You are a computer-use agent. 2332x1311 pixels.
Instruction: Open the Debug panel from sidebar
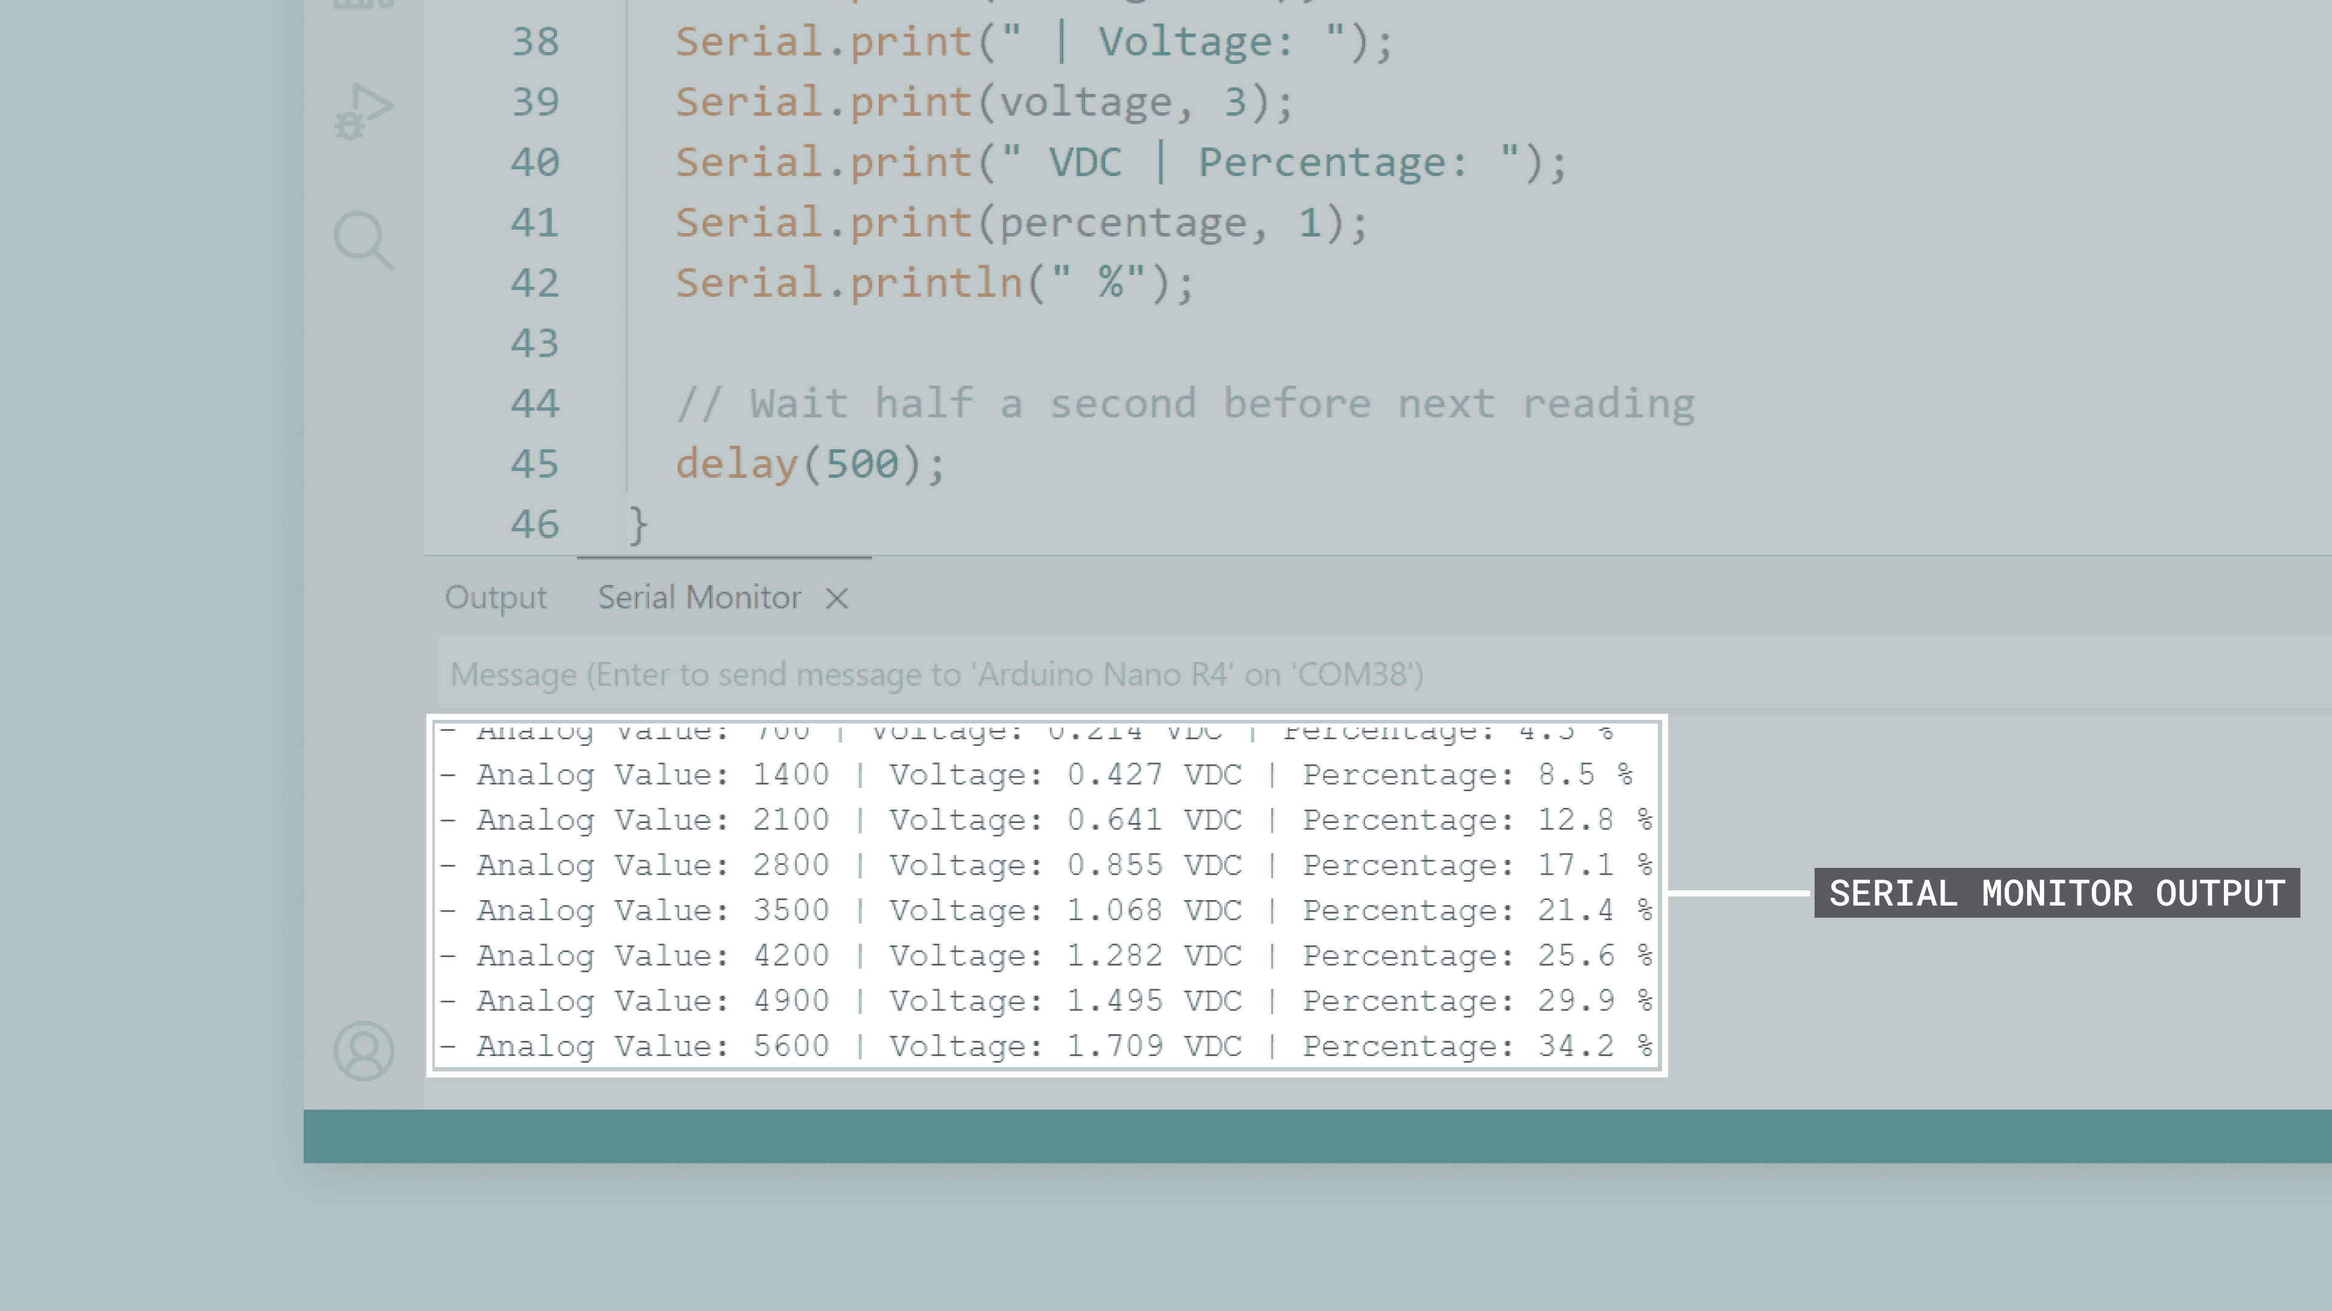click(x=363, y=111)
